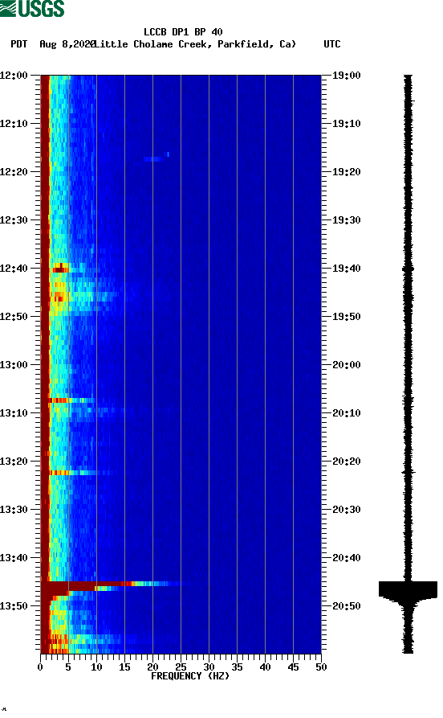Viewport: 443px width, 718px height.
Task: Click the 35 Hz frequency axis label
Action: click(237, 667)
